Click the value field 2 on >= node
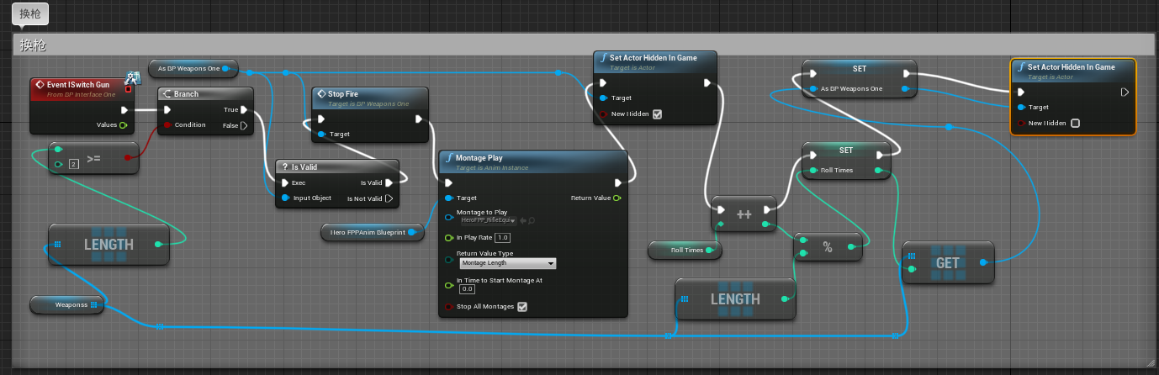 (x=73, y=163)
